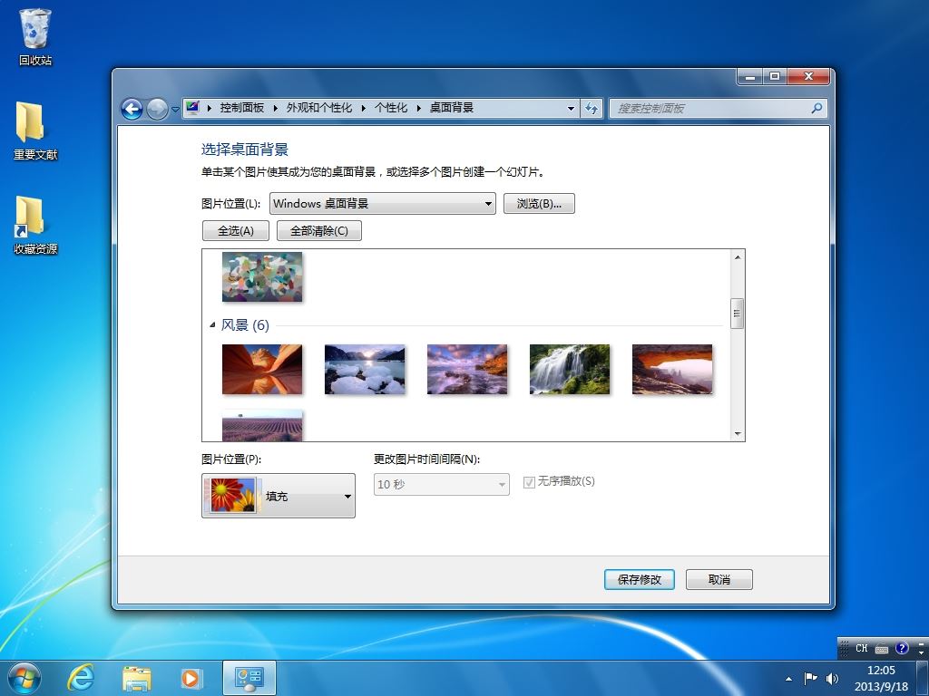Click in the 搜索控制面板 search field
Image resolution: width=929 pixels, height=696 pixels.
click(717, 109)
